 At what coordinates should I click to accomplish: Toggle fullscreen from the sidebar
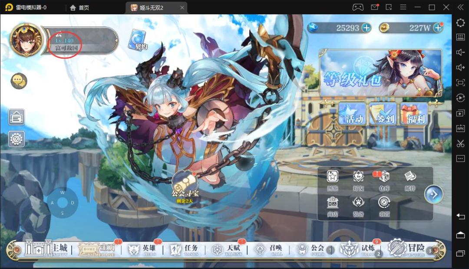(x=460, y=82)
